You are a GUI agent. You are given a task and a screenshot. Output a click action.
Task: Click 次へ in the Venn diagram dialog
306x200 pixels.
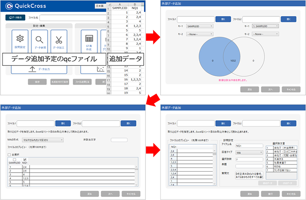click(x=270, y=89)
